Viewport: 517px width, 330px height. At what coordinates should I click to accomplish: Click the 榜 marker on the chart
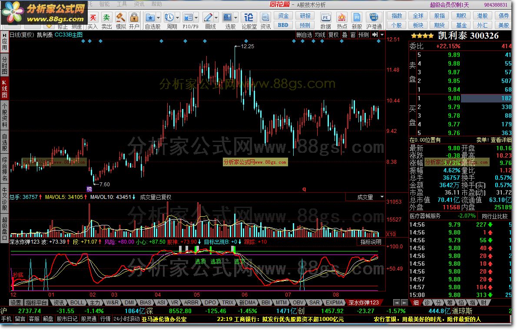(x=89, y=189)
